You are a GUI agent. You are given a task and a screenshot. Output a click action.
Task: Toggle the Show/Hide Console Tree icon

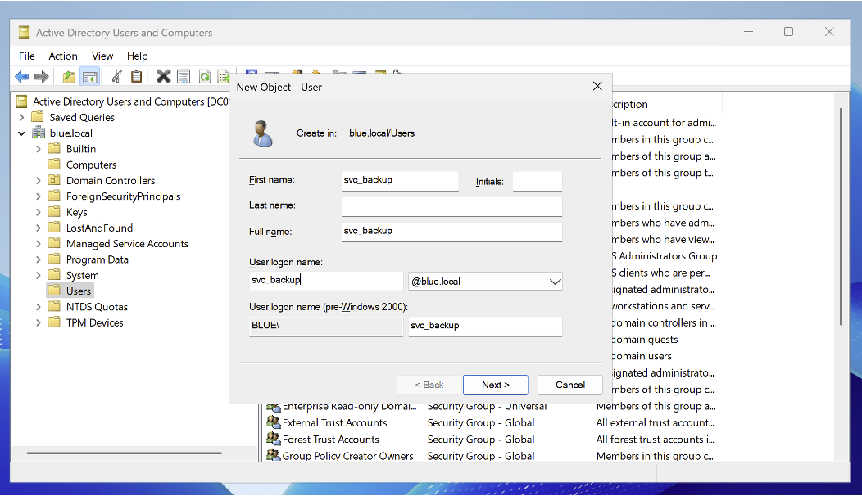click(x=89, y=77)
